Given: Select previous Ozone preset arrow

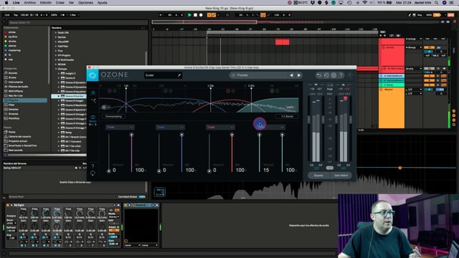Looking at the screenshot, I should [292, 75].
